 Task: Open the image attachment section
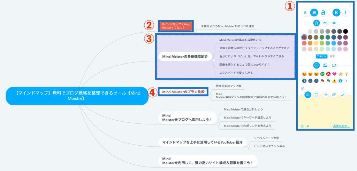pos(325,65)
